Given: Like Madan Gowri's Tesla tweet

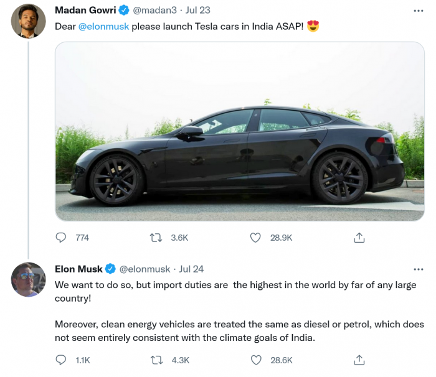Looking at the screenshot, I should (255, 238).
